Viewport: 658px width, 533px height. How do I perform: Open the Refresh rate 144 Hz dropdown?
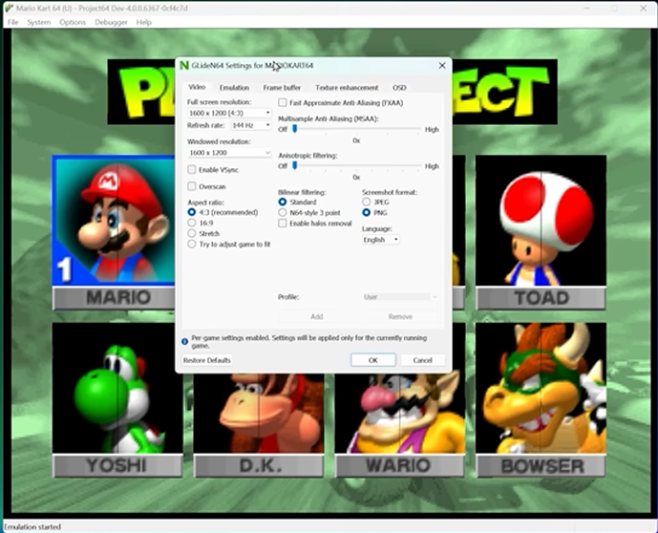click(251, 125)
